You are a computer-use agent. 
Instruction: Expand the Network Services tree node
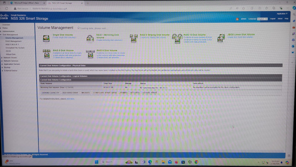pos(2,61)
